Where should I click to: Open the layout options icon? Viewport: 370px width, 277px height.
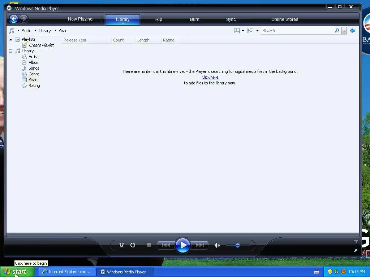pyautogui.click(x=237, y=31)
